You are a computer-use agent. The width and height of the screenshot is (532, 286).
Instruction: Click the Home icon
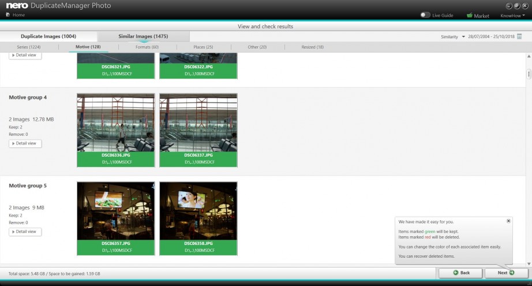[x=8, y=14]
